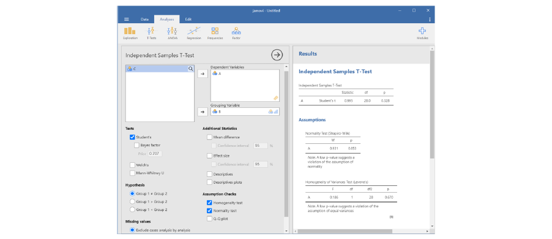Select Group 1 > Group 2 hypothesis
The image size is (552, 239).
point(132,201)
